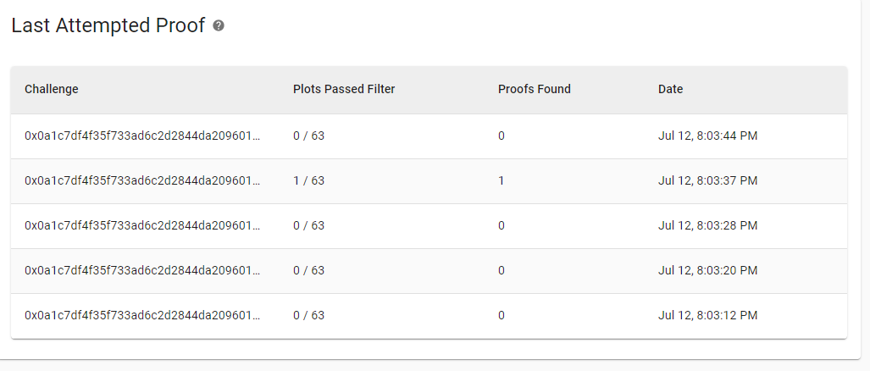Click the date Jul 12, 8:03:12 PM
The image size is (870, 371).
[707, 315]
